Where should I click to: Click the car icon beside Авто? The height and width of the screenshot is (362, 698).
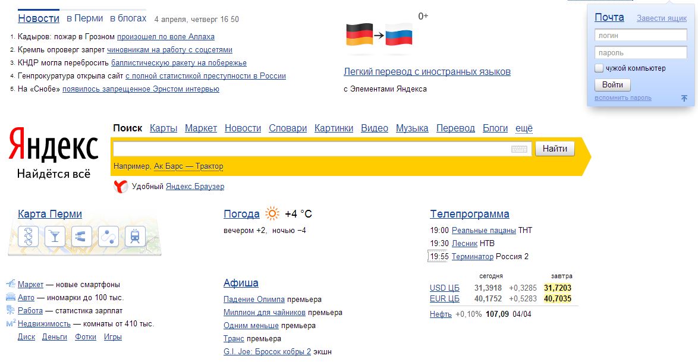pyautogui.click(x=11, y=297)
